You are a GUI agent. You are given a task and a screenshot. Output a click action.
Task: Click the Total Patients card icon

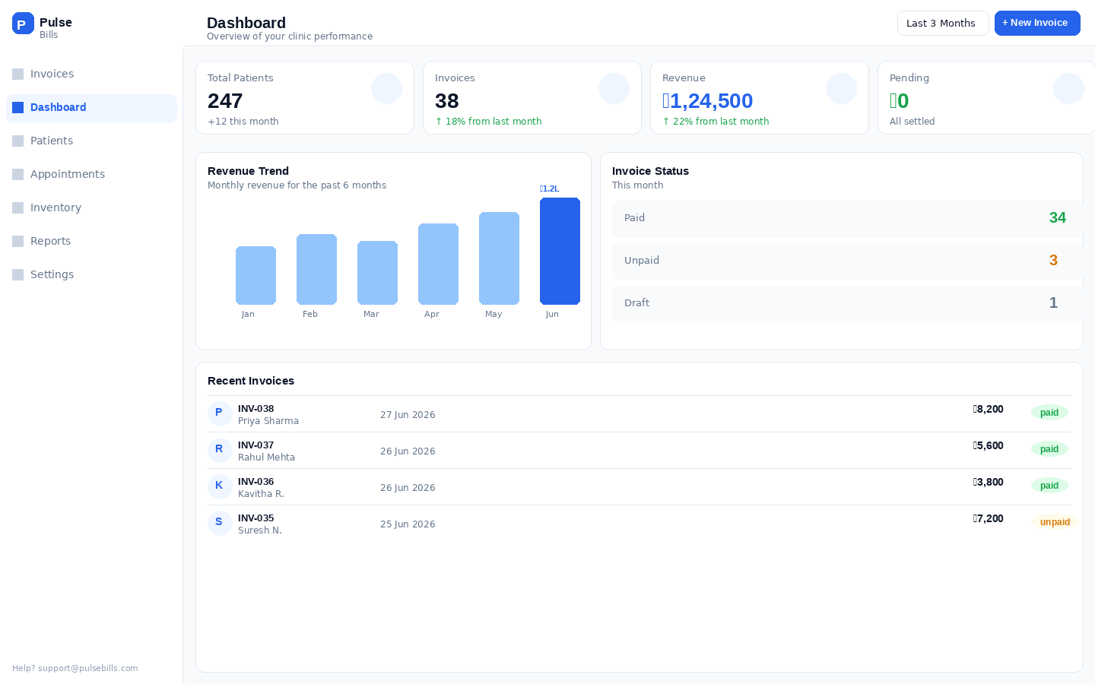click(386, 89)
